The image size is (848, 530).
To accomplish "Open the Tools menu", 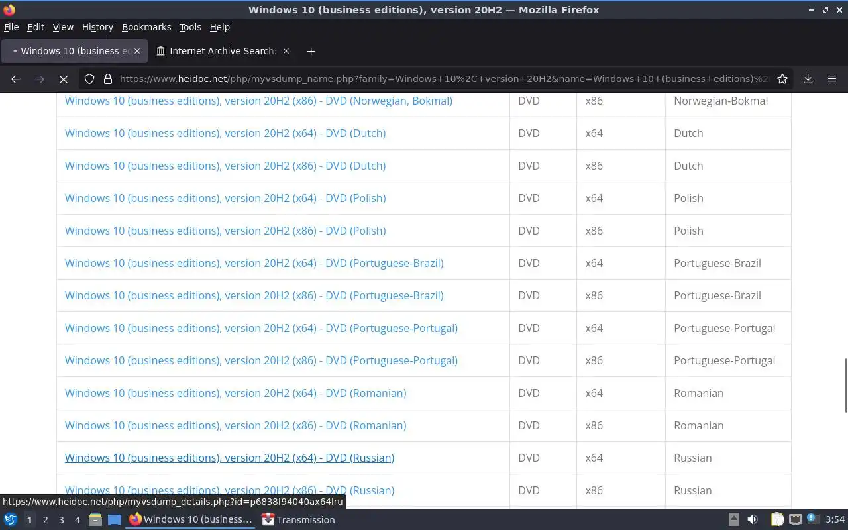I will point(190,27).
